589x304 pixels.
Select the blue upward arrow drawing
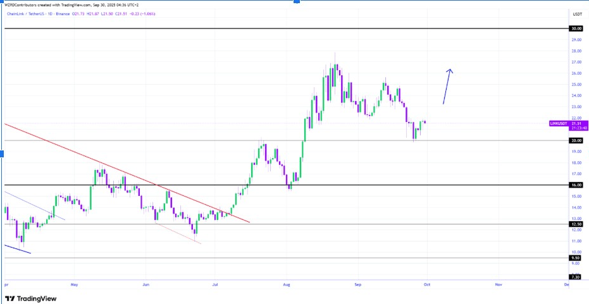pos(447,86)
